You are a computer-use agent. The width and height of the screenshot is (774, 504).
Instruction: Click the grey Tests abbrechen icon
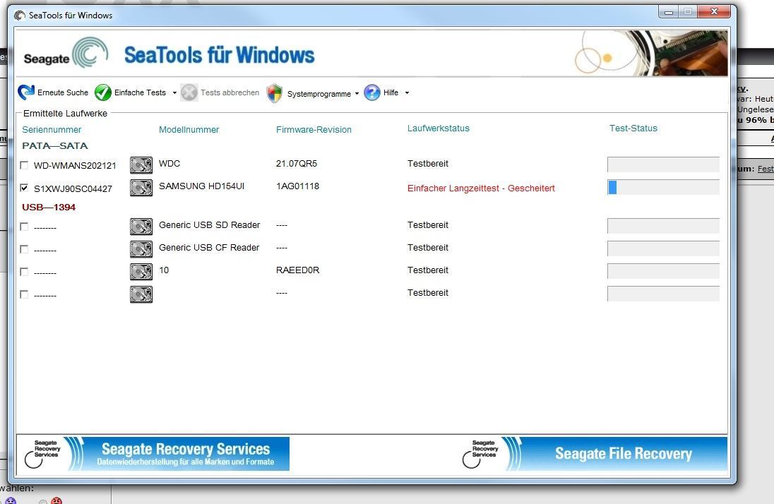tap(189, 92)
